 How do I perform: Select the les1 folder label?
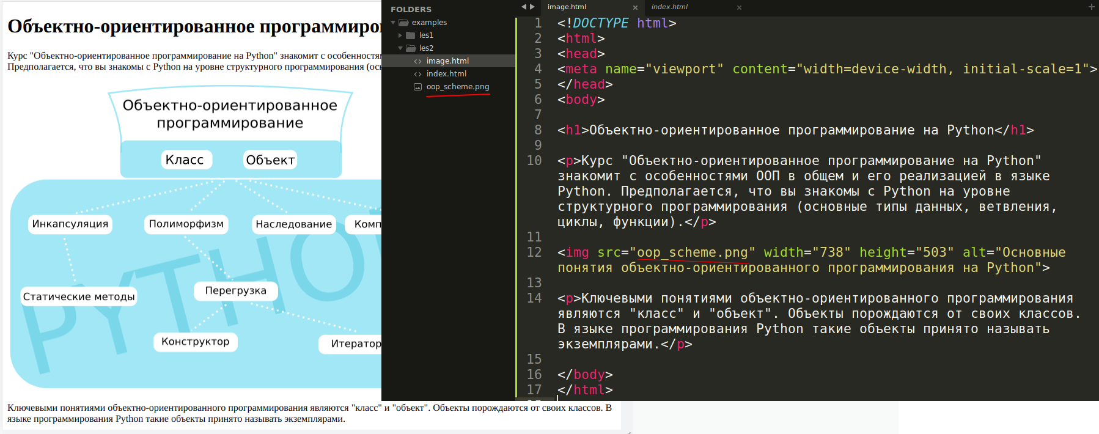426,35
